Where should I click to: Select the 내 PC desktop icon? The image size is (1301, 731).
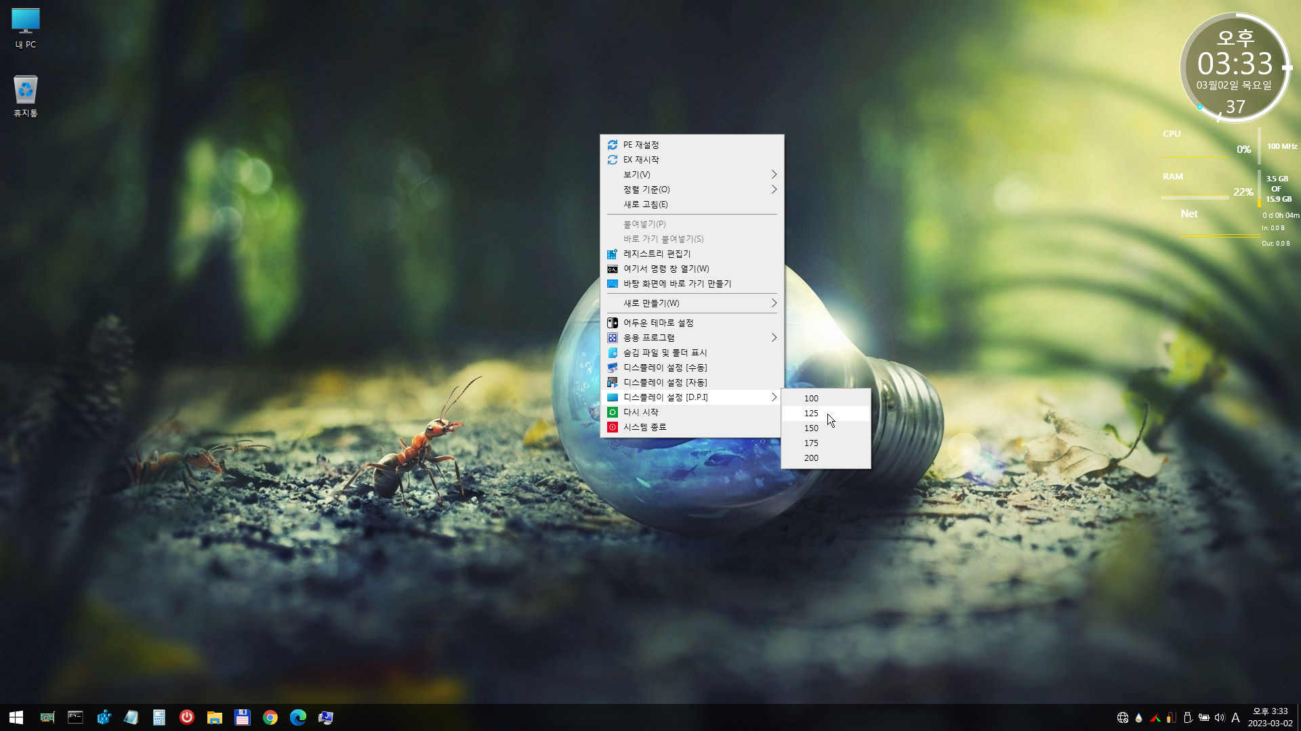(x=26, y=28)
